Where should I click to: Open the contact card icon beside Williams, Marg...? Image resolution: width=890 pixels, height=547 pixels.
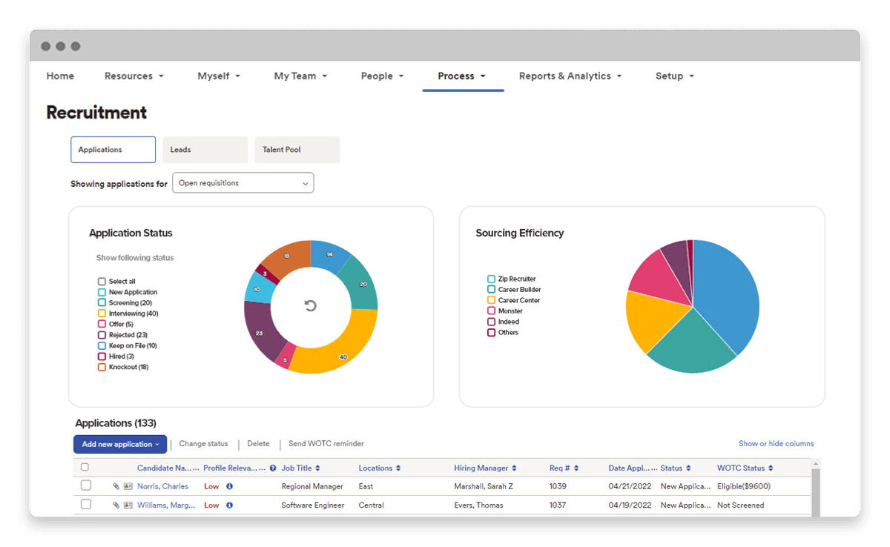pyautogui.click(x=128, y=504)
